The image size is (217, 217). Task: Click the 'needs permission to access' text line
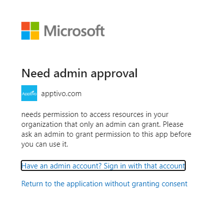(x=95, y=114)
